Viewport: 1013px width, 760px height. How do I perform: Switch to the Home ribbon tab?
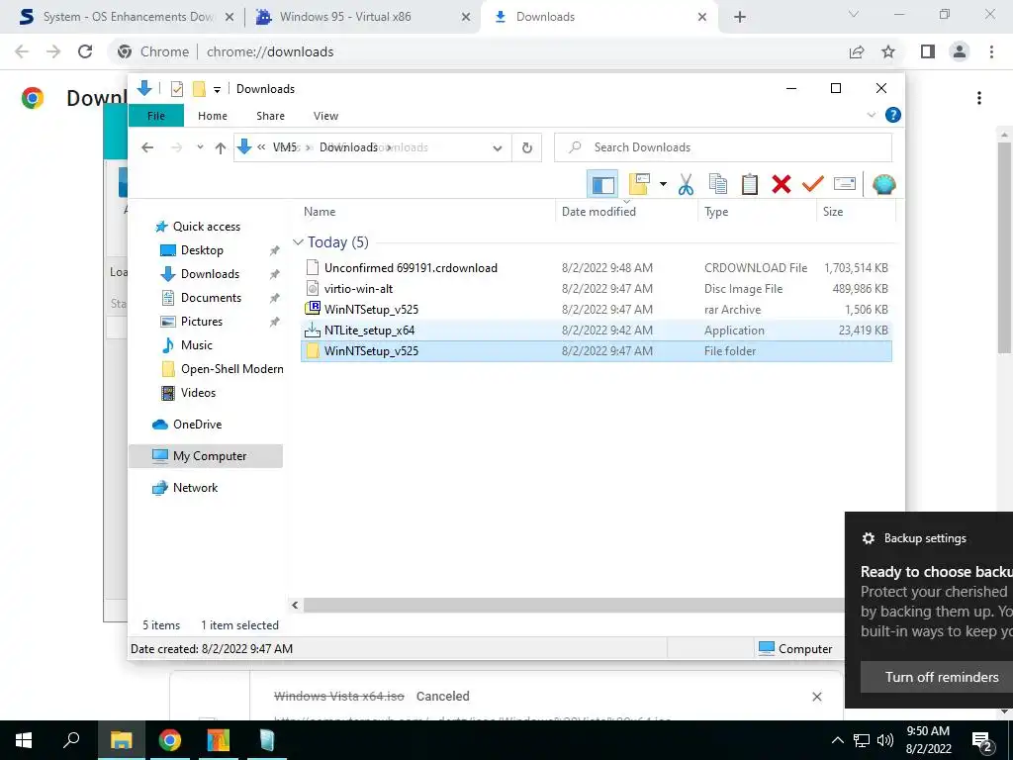point(213,116)
